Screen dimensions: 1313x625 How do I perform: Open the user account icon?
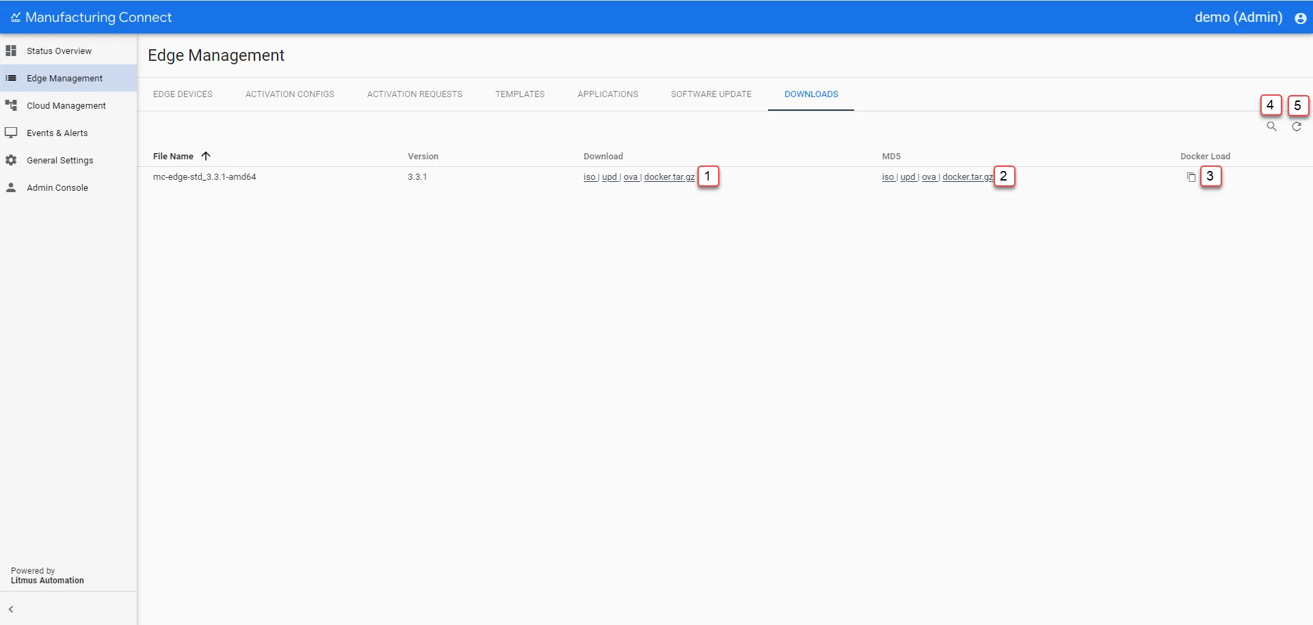1301,18
